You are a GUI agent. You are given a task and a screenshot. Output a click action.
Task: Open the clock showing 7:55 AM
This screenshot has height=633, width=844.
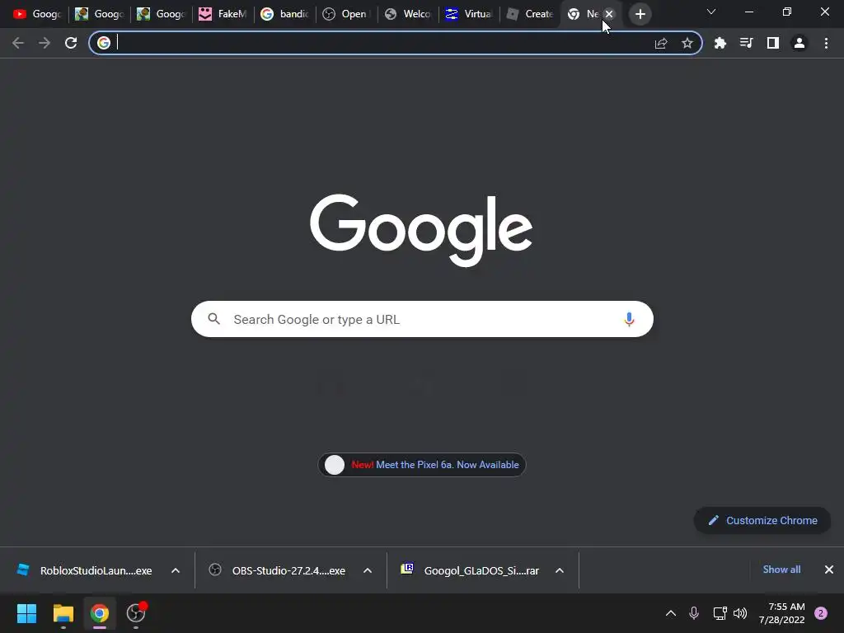click(782, 613)
